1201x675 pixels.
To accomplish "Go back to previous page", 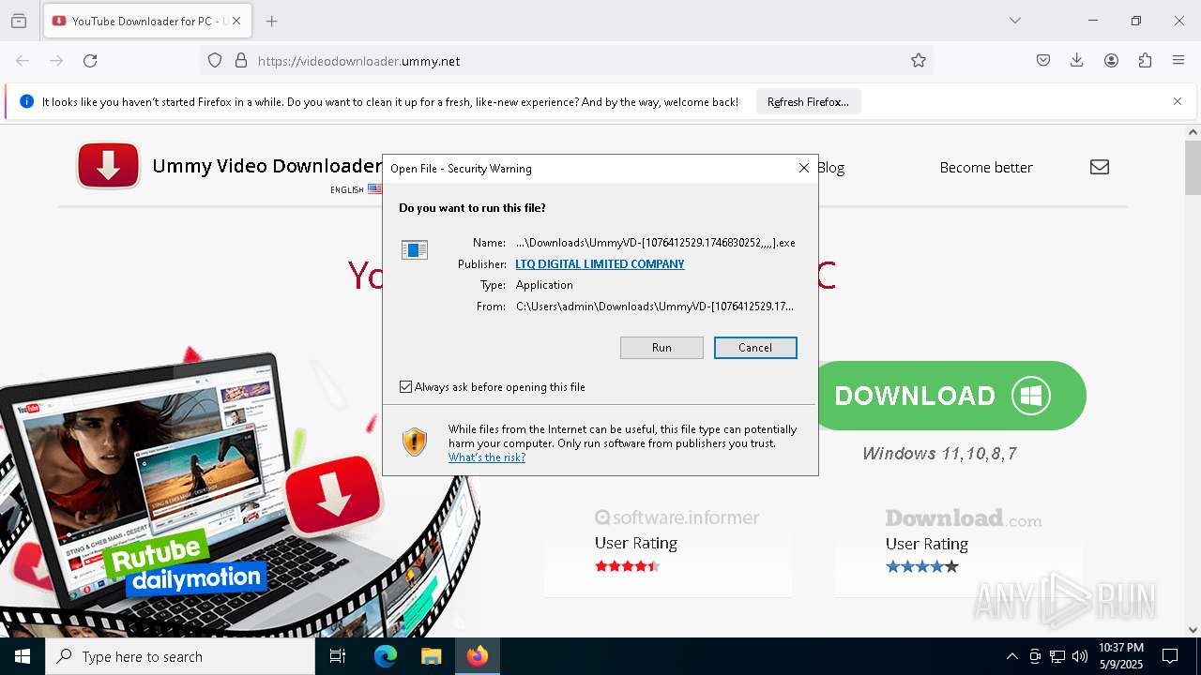I will pyautogui.click(x=23, y=61).
